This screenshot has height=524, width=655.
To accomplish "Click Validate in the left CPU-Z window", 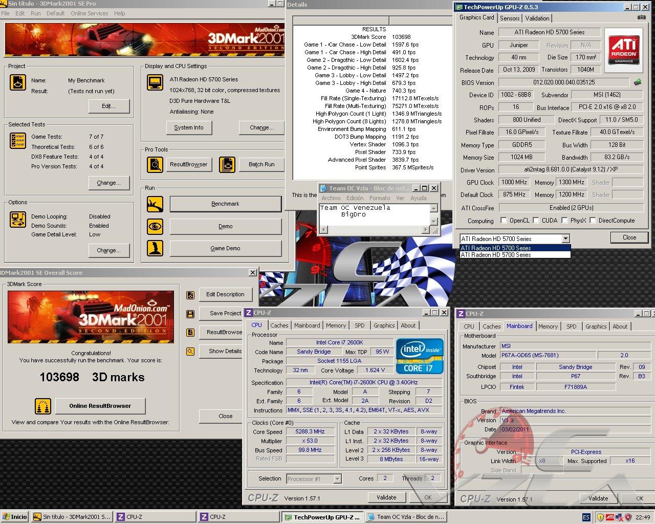I will click(x=387, y=497).
